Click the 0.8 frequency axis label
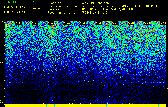Viewport: 168px width, 107px height. 2,75
